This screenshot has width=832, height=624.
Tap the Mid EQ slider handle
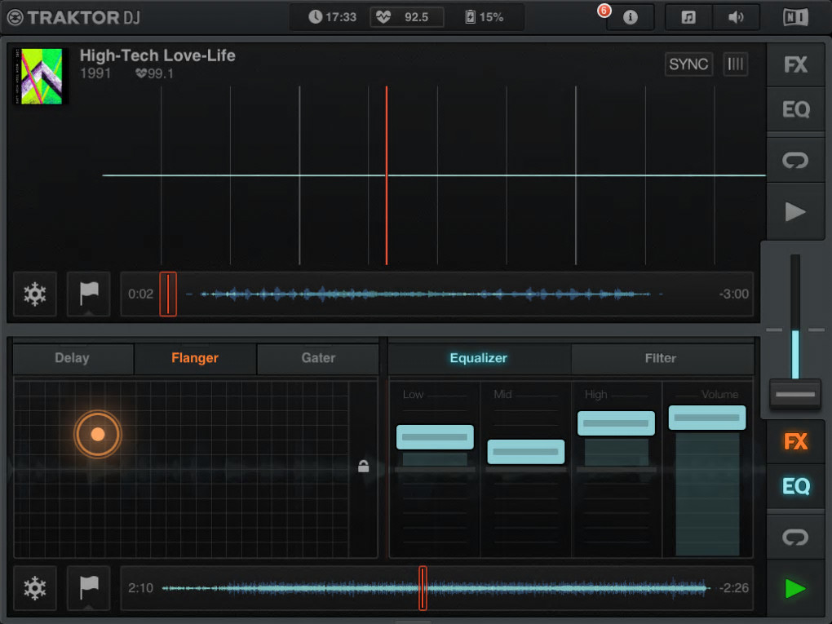click(526, 452)
